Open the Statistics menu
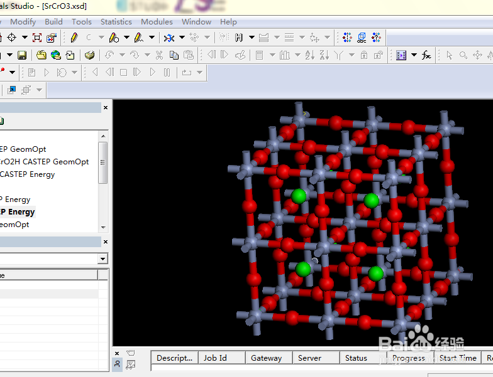 (116, 22)
